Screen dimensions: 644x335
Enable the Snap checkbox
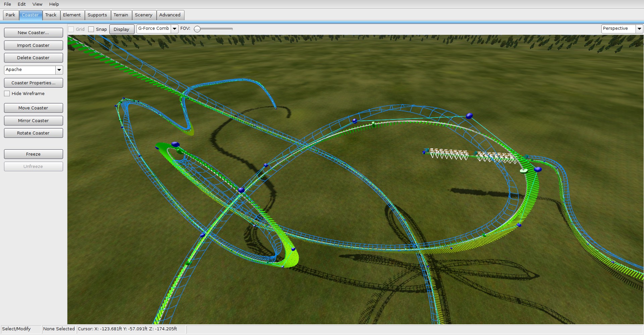click(x=91, y=29)
